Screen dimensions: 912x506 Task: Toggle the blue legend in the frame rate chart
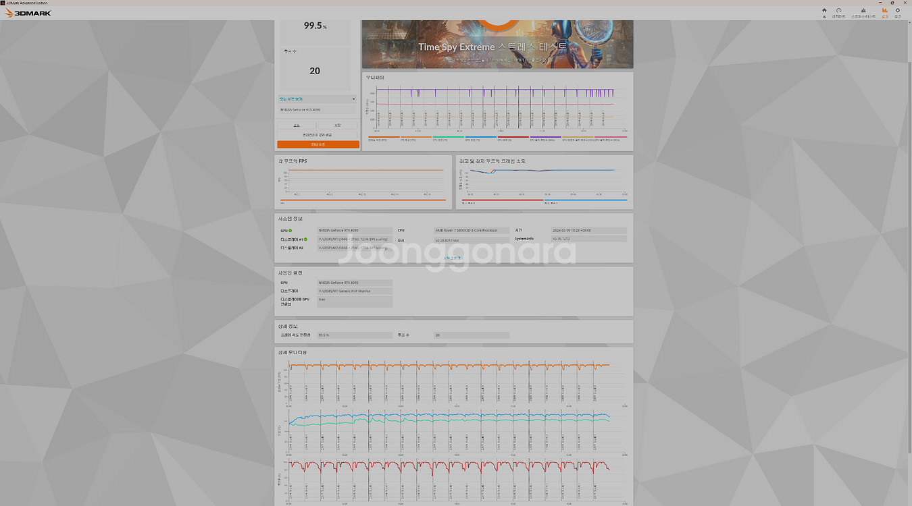586,201
